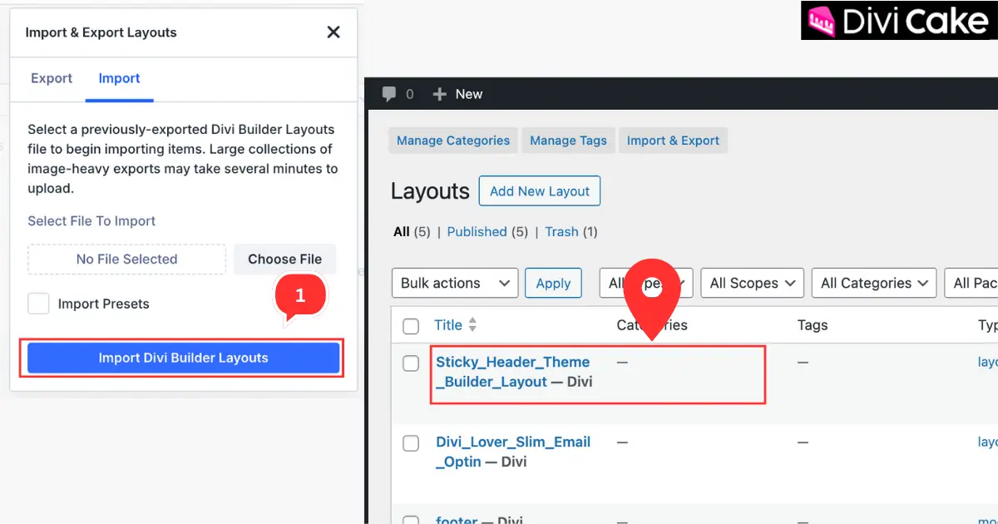Click the Import & Export button

coord(673,141)
